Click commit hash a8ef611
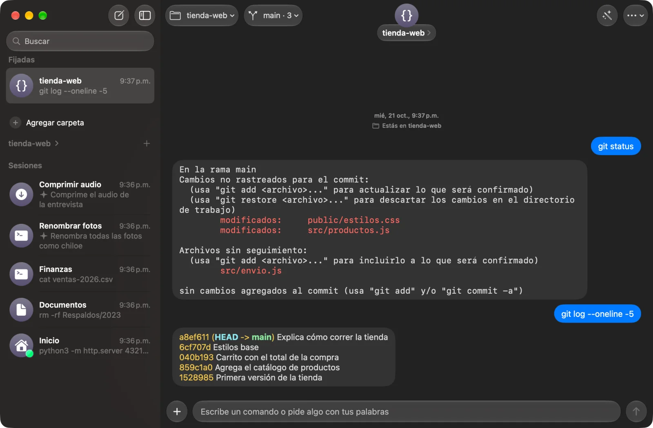This screenshot has height=428, width=653. coord(194,337)
